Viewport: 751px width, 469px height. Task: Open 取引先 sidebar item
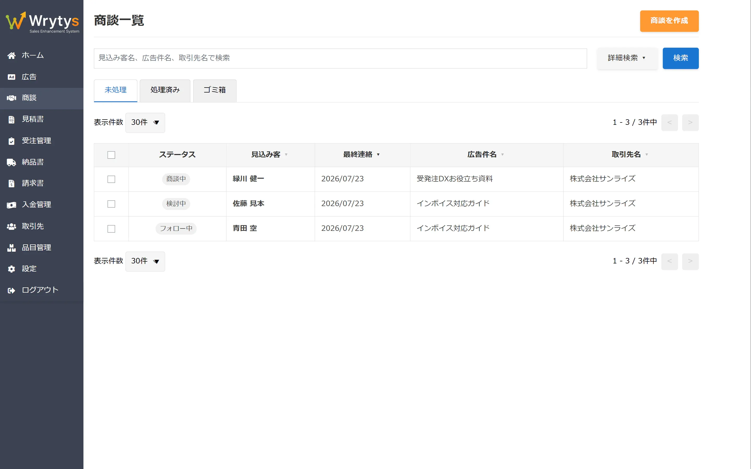[41, 226]
